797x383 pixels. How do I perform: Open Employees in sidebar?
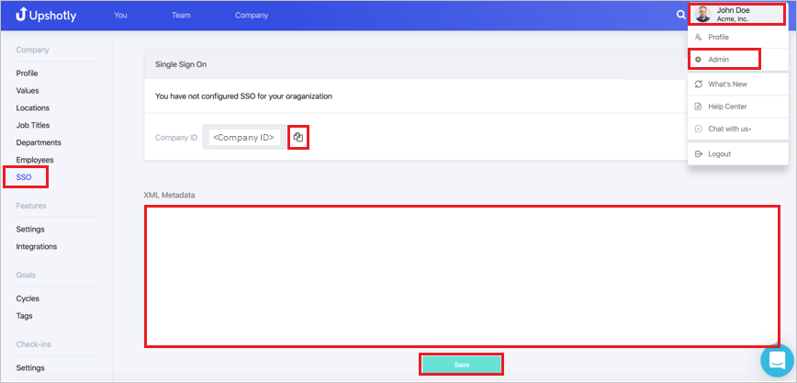click(35, 160)
